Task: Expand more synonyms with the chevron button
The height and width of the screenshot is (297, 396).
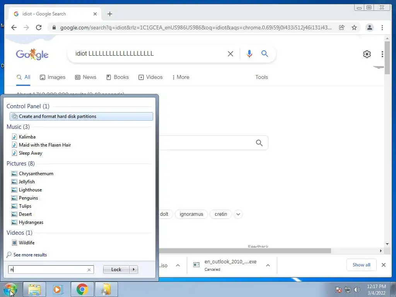Action: 238,214
